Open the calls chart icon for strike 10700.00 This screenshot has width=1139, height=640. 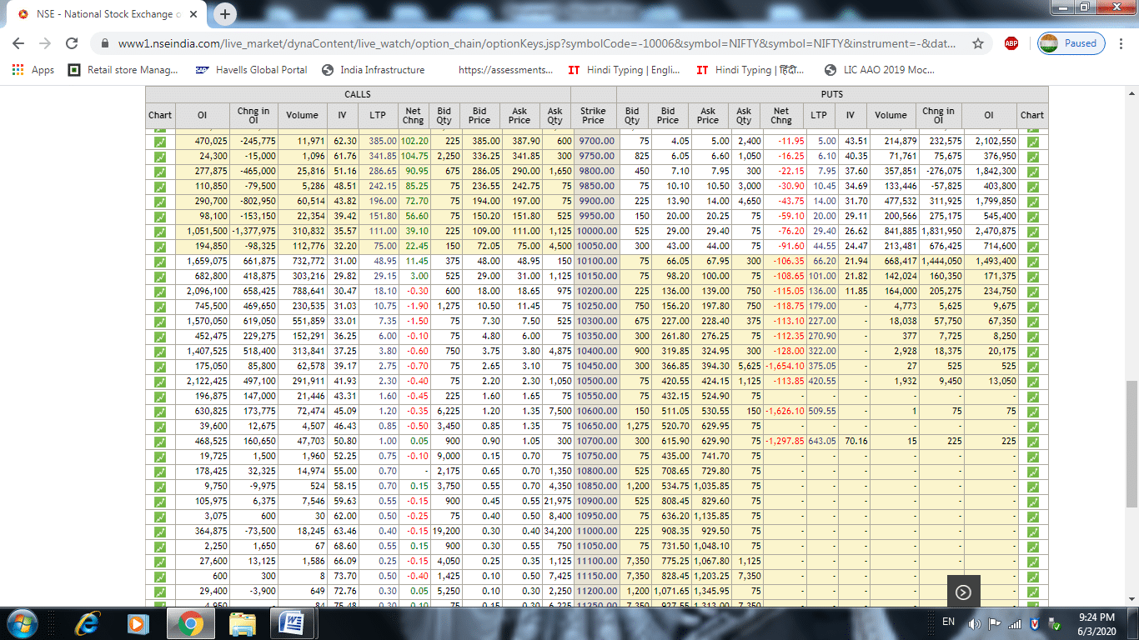click(160, 442)
